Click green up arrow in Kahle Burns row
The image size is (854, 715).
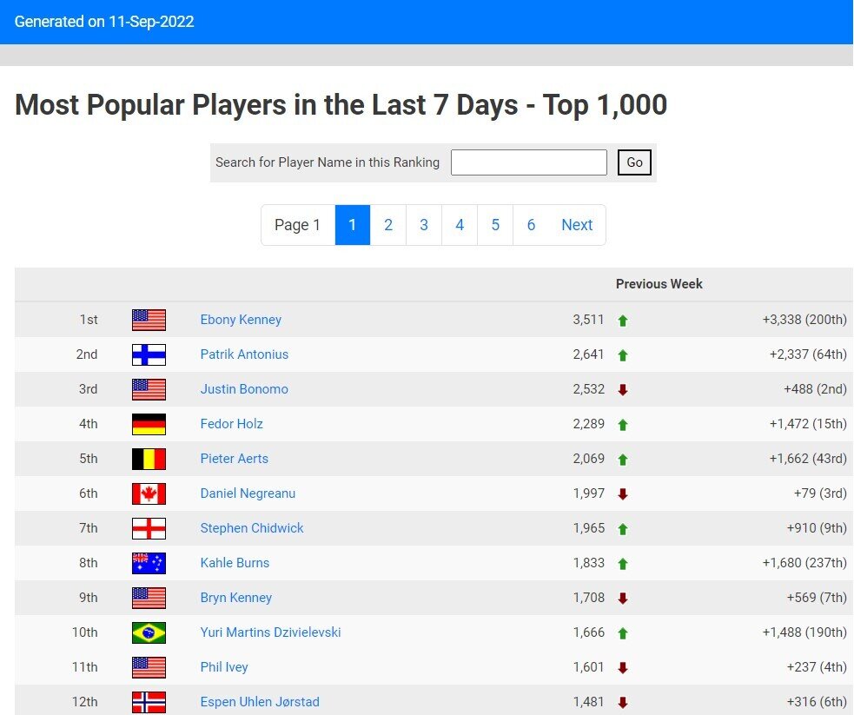click(623, 564)
